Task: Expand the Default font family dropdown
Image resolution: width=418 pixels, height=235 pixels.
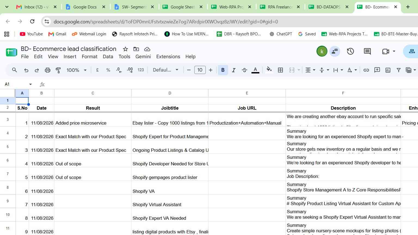Action: [165, 70]
